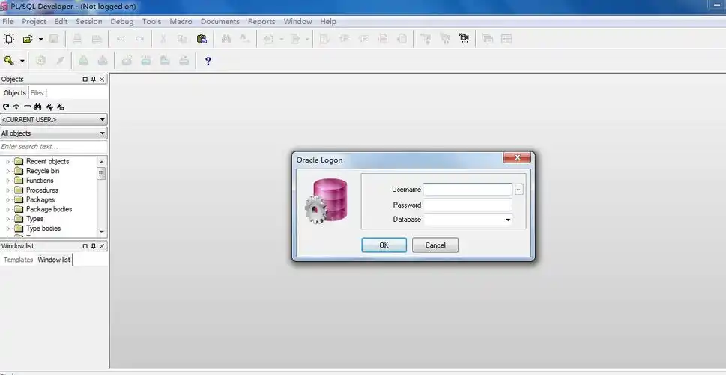Screen dimensions: 726x375
Task: Click the key-shaped Log on icon
Action: point(9,61)
